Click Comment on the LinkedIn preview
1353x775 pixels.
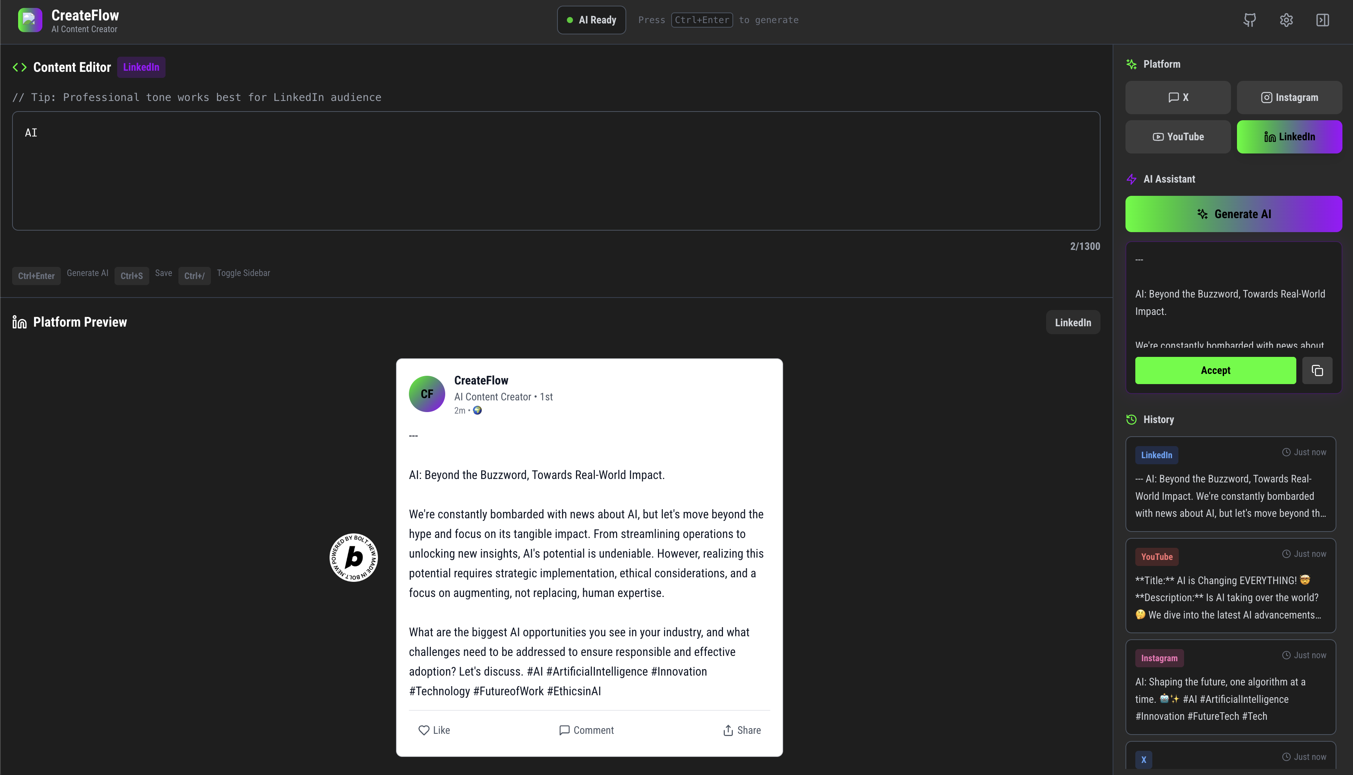click(586, 730)
